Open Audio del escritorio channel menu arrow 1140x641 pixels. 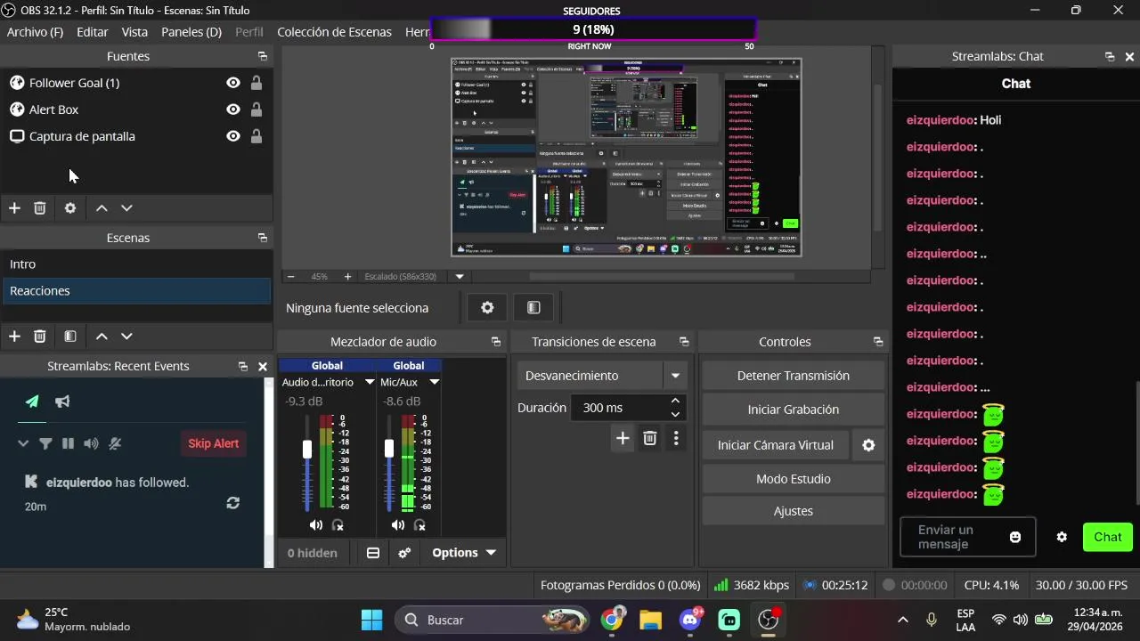[370, 382]
